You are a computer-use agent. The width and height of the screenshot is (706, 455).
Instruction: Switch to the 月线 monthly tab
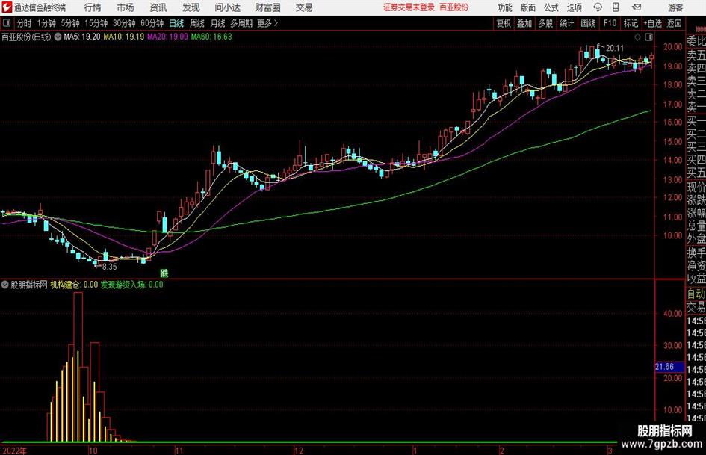218,23
